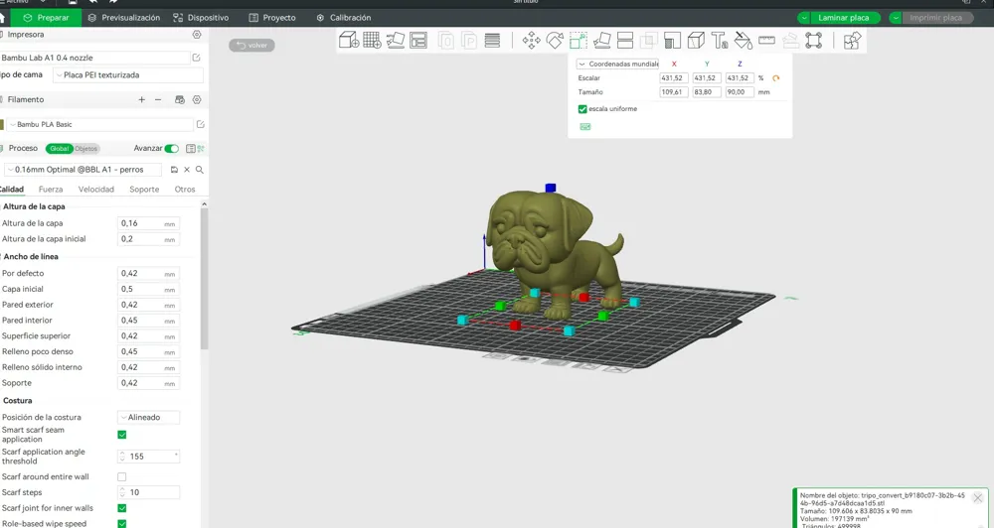The width and height of the screenshot is (994, 528).
Task: Open the Assembly view puzzle icon
Action: coord(853,41)
